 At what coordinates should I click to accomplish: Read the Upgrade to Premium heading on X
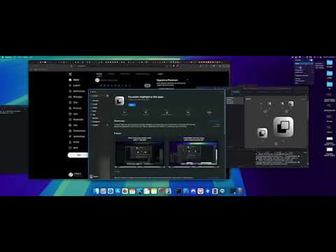pos(167,80)
